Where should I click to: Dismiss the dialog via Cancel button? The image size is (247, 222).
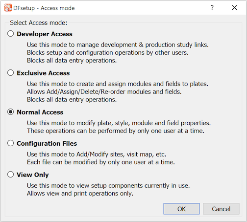tap(221, 209)
